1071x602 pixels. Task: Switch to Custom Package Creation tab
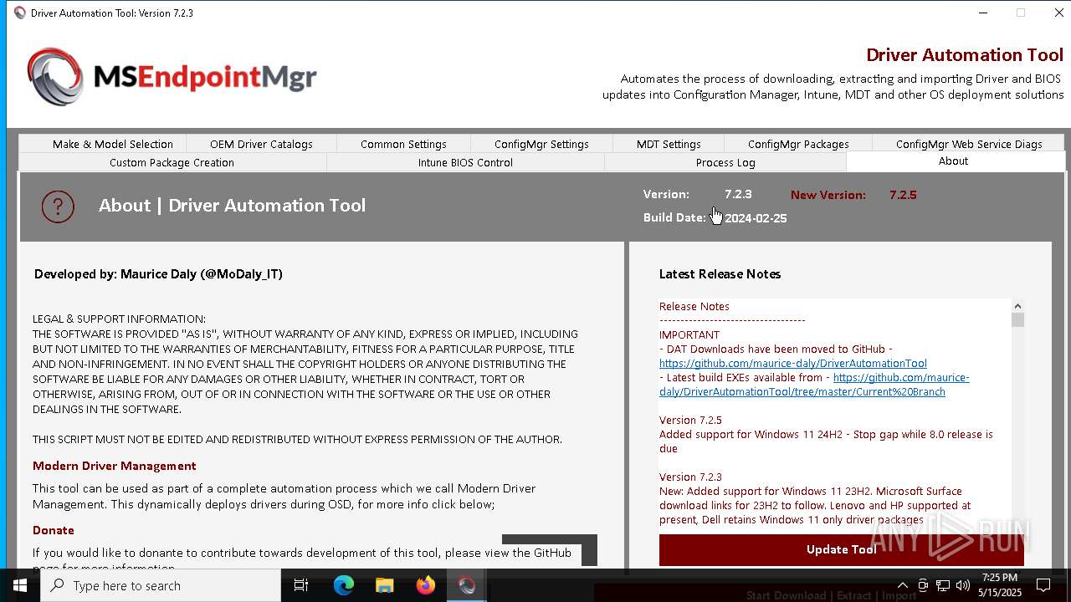172,162
